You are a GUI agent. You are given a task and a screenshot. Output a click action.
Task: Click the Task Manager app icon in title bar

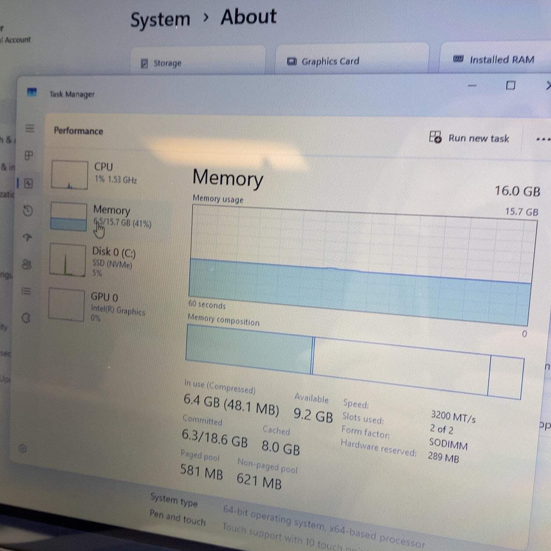coord(32,92)
